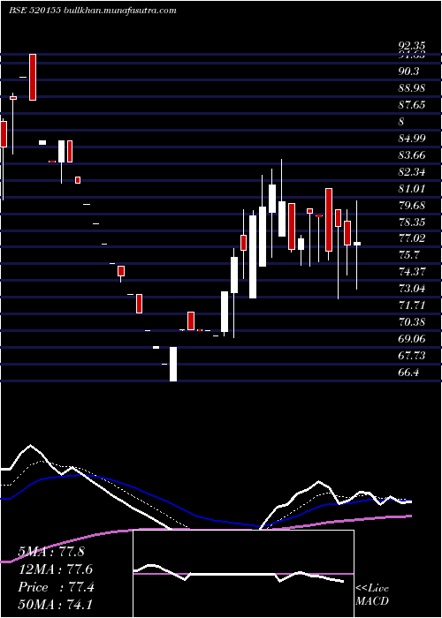This screenshot has height=618, width=442.
Task: Click the 70.38 price axis label
Action: coord(412,322)
